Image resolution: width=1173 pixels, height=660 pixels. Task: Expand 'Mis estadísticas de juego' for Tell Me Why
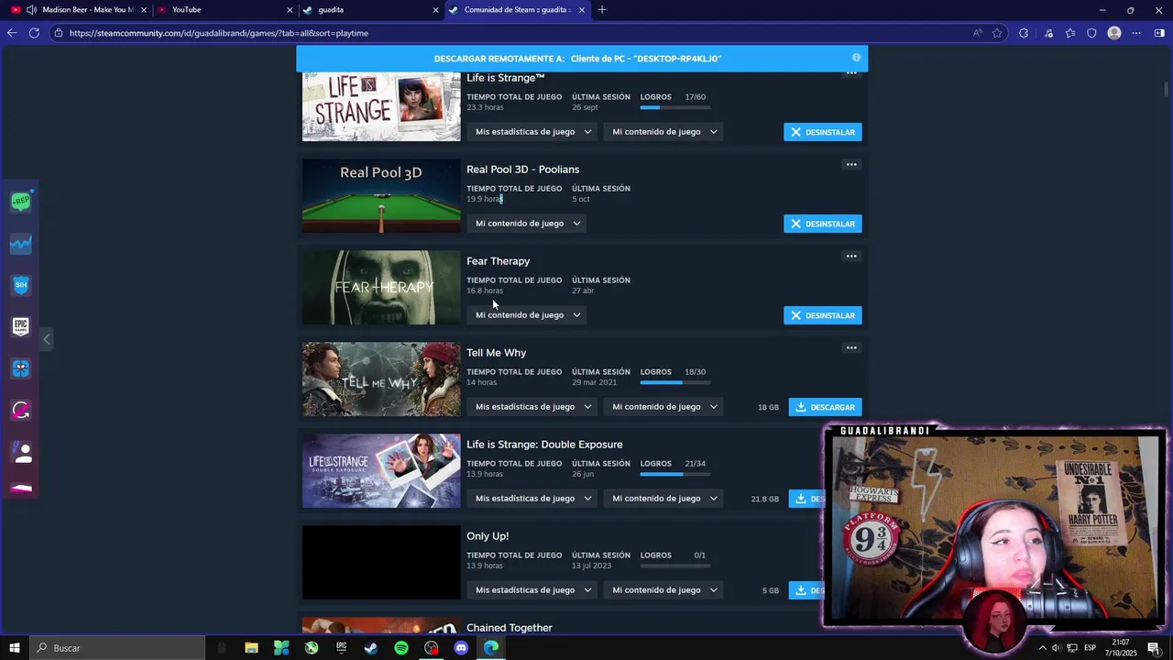[533, 407]
